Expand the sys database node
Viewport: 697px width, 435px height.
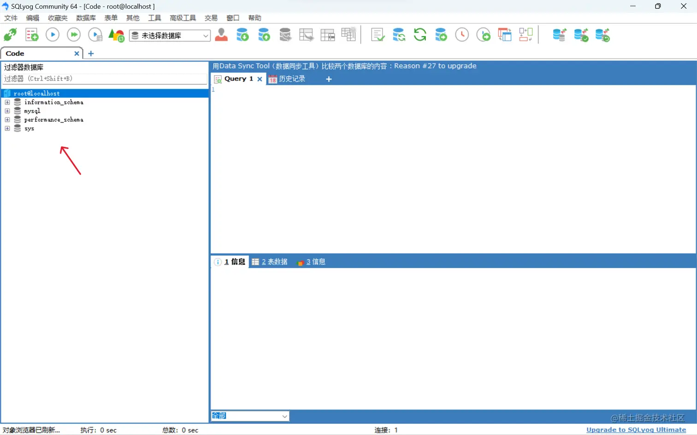(x=7, y=129)
